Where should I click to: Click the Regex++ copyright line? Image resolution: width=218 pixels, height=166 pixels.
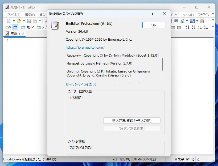pyautogui.click(x=112, y=56)
